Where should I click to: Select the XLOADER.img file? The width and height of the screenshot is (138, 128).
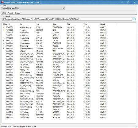tap(25, 118)
